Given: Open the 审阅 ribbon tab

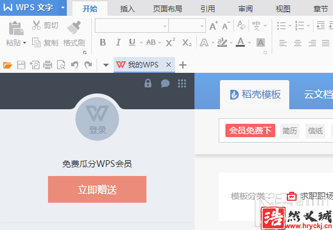Looking at the screenshot, I should 245,8.
